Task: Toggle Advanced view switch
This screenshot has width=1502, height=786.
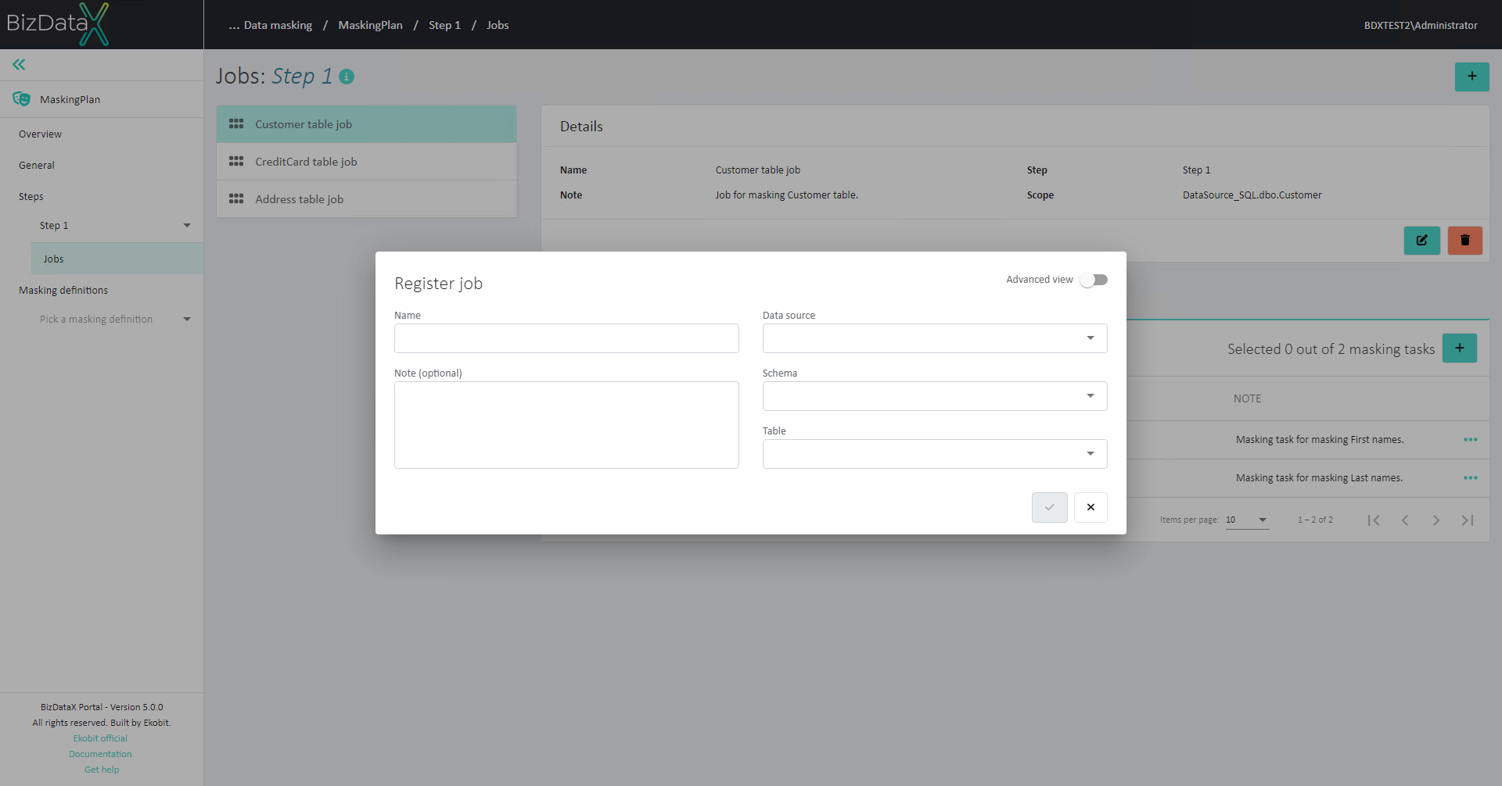Action: point(1094,280)
